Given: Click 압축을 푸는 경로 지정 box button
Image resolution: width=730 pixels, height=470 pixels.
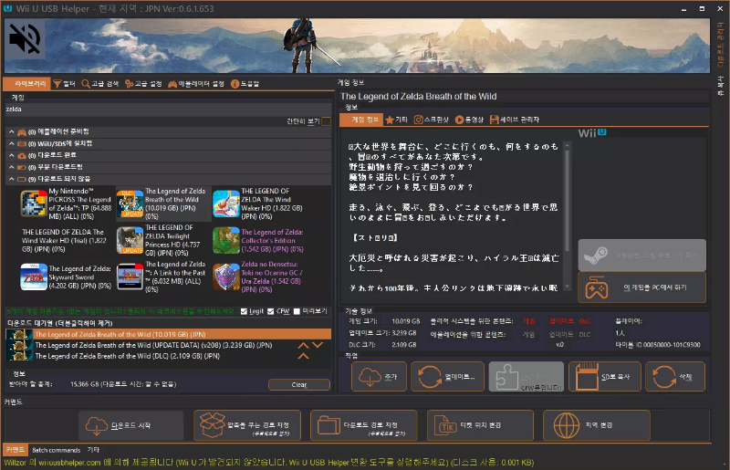Looking at the screenshot, I should pos(247,425).
